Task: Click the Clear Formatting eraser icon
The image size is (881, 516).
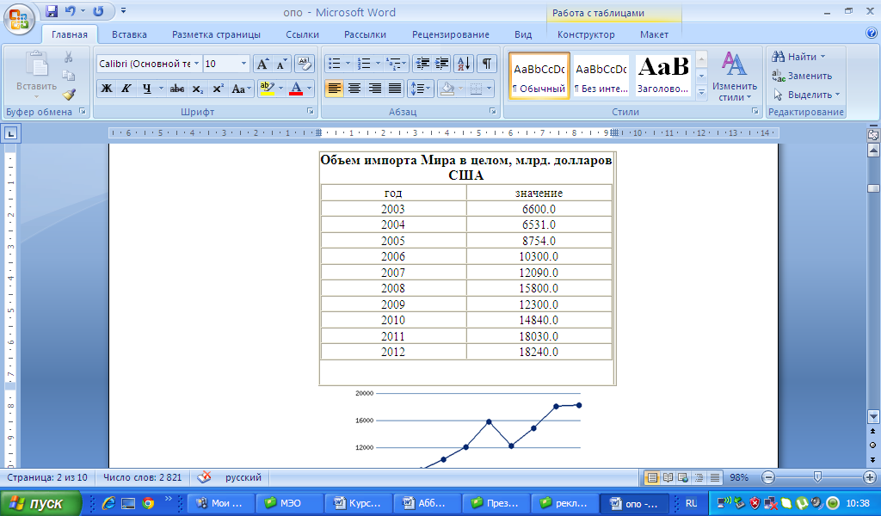Action: click(305, 64)
